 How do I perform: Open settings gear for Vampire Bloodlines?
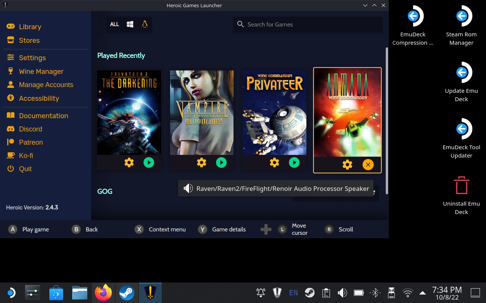202,163
